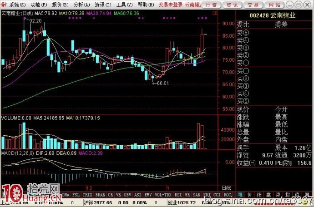Screen dimensions: 314x207
Task: Select the 指 tab in side panel
Action: click(x=288, y=195)
